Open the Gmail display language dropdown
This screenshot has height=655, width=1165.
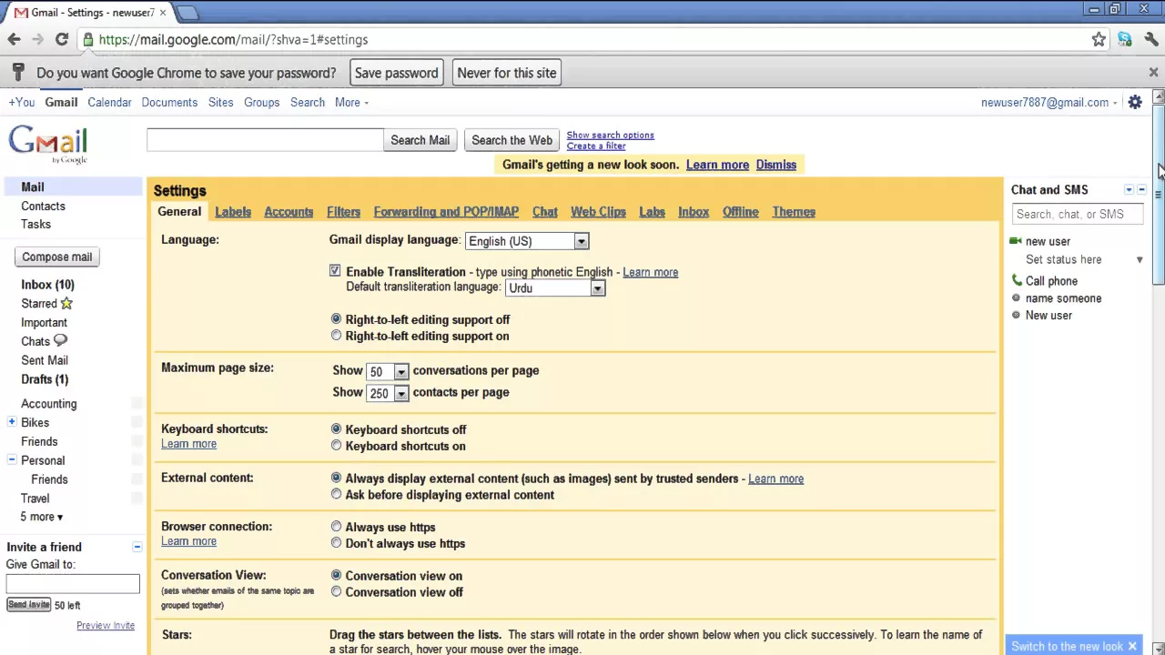527,241
